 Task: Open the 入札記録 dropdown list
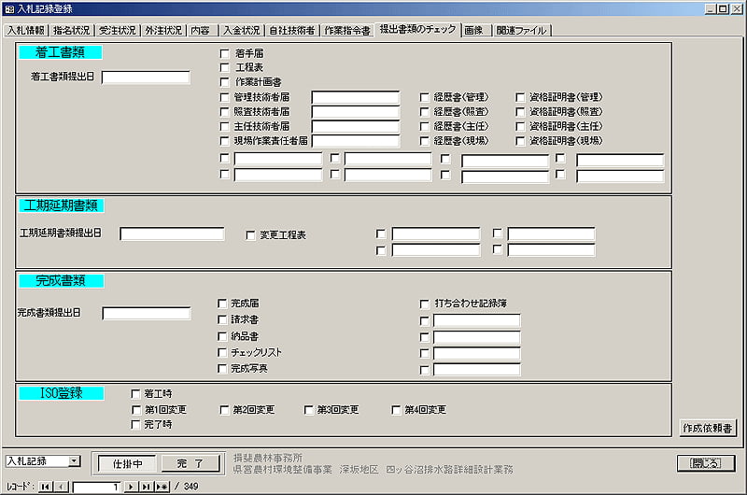tap(75, 461)
